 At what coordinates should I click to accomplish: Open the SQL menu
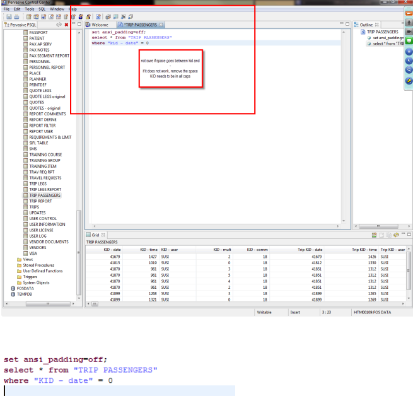click(x=42, y=9)
